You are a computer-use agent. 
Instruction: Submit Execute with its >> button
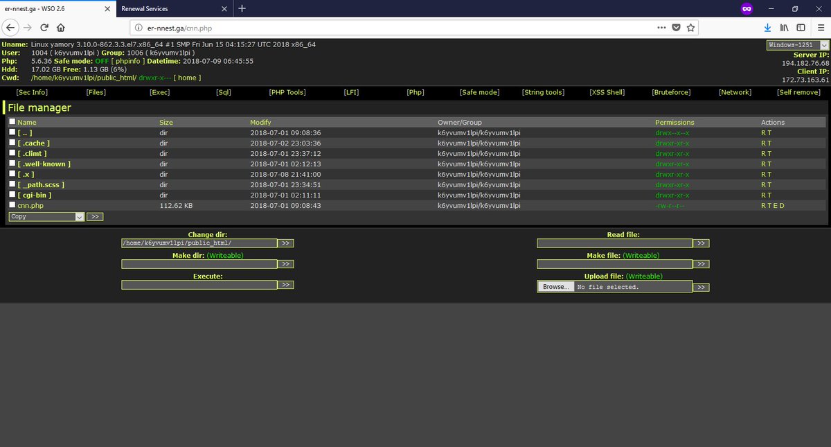click(x=286, y=285)
